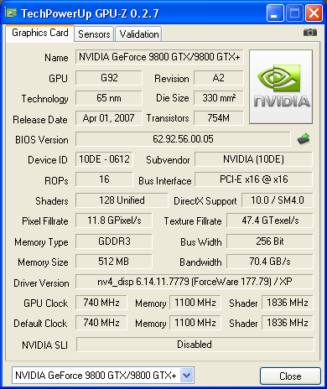Click the Name field showing GeForce 9800 GTX
This screenshot has width=327, height=389.
point(159,57)
